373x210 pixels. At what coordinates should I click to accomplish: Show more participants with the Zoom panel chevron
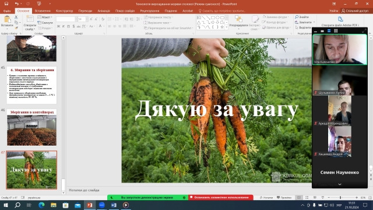(340, 184)
